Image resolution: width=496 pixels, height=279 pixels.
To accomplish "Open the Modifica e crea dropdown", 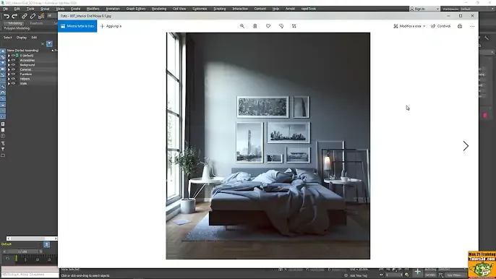I will click(409, 26).
